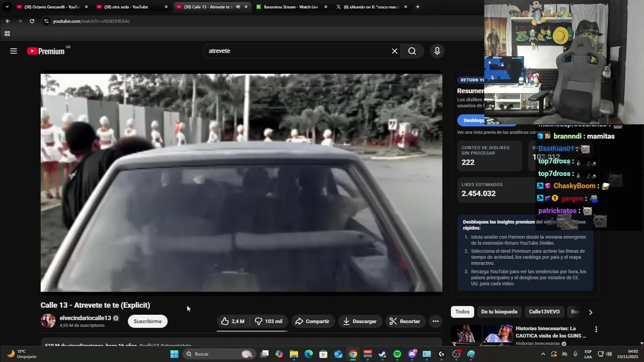The image size is (644, 362).
Task: Open the Windows Start menu
Action: click(x=174, y=354)
